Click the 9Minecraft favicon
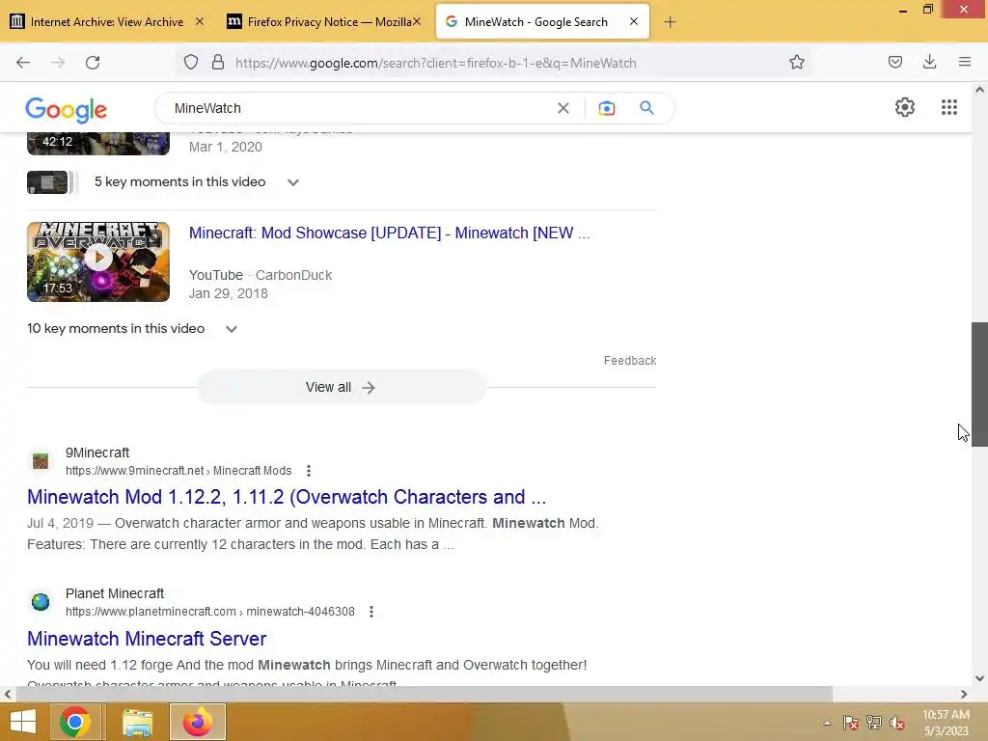 point(41,461)
